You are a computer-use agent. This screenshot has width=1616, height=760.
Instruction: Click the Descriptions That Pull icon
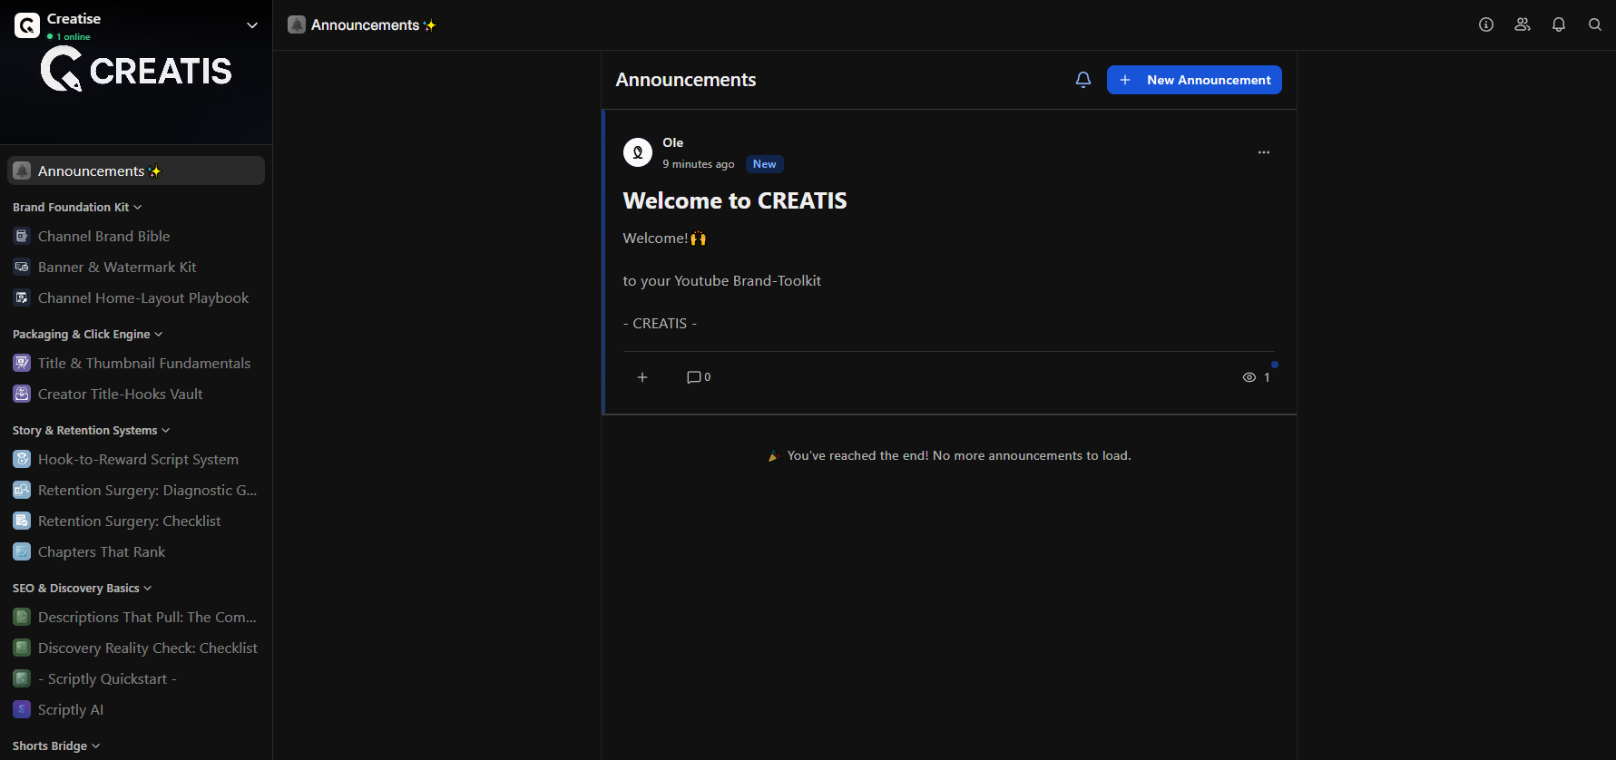point(22,617)
